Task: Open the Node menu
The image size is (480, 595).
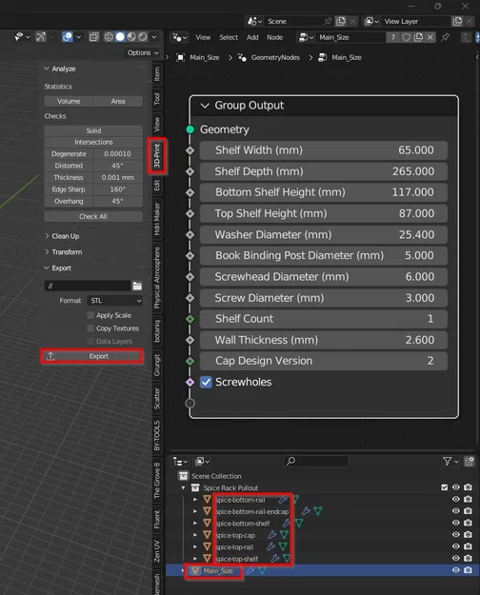Action: tap(274, 37)
